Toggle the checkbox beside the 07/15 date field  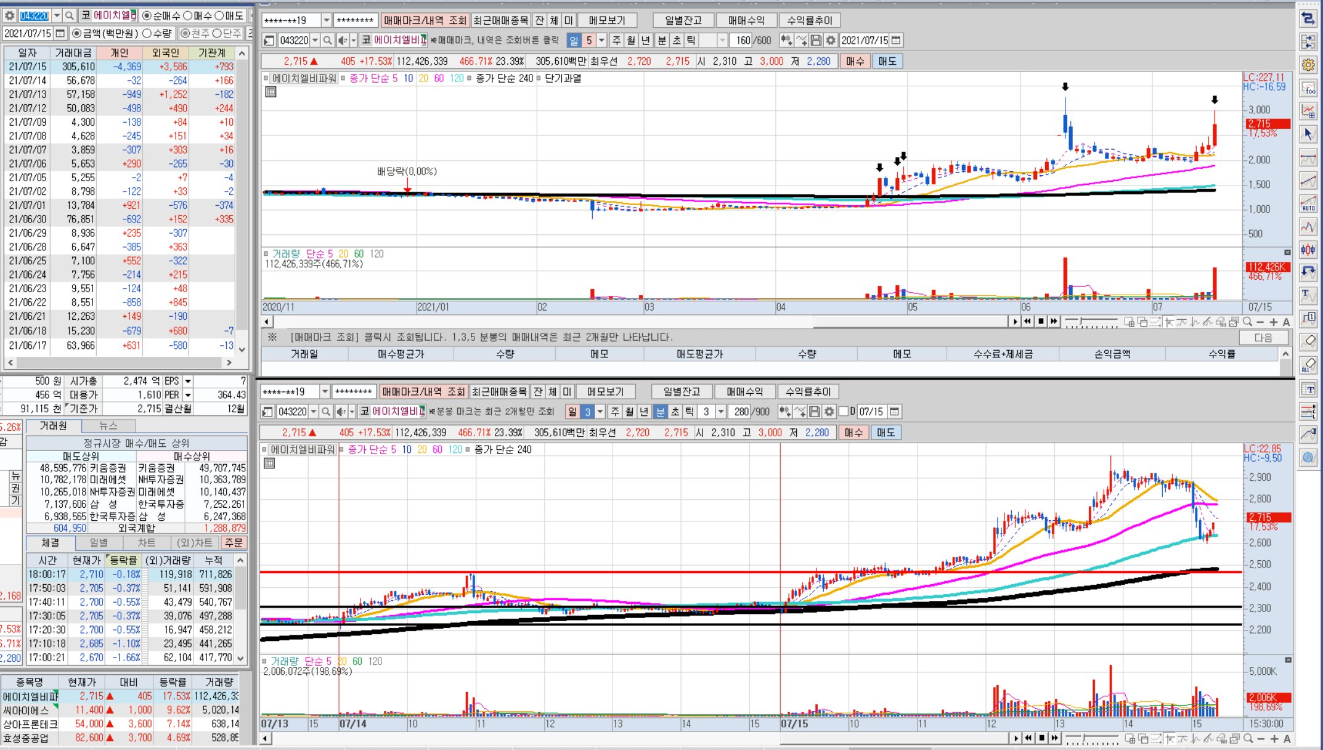pyautogui.click(x=844, y=412)
